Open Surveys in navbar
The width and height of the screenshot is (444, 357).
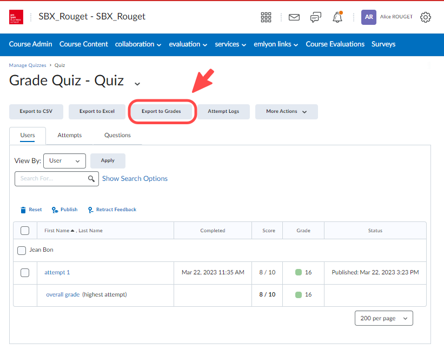(x=383, y=44)
